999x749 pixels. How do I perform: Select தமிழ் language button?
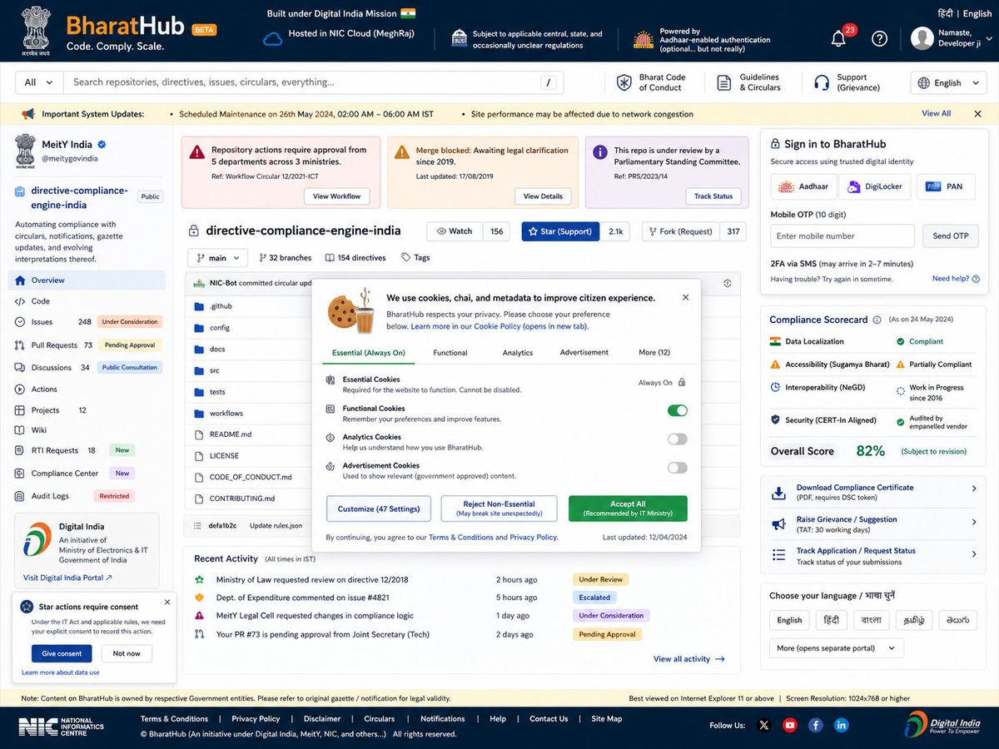[914, 620]
